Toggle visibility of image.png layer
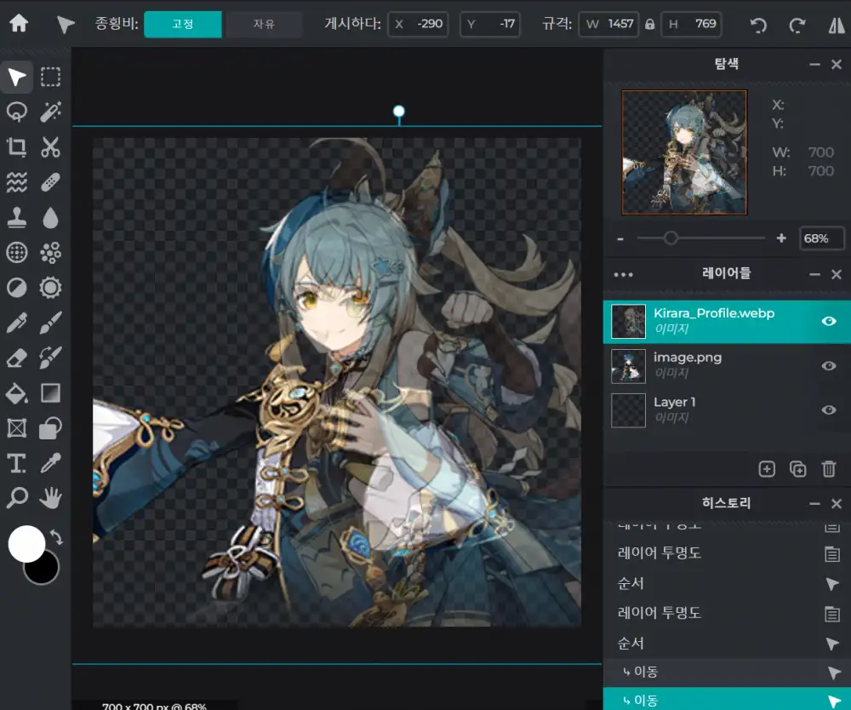Viewport: 851px width, 710px height. click(x=828, y=365)
